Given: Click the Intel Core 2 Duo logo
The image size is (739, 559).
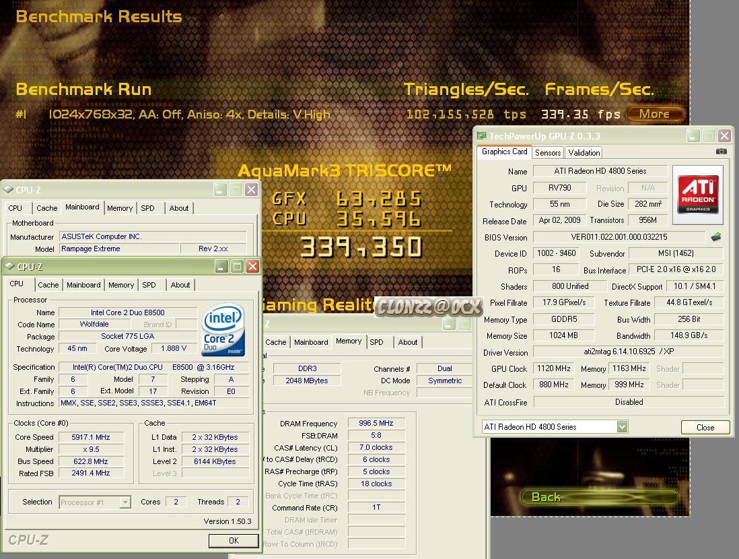Looking at the screenshot, I should click(x=224, y=330).
